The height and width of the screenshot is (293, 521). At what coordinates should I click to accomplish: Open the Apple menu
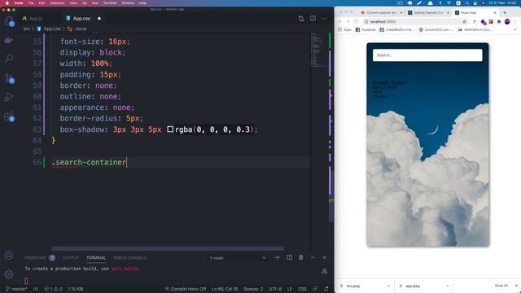point(7,2)
